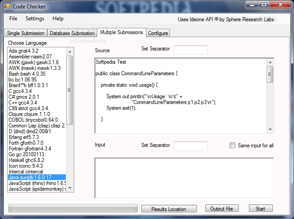Viewport: 294px width, 219px height.
Task: Click the Source Set Separator field
Action: coord(191,50)
